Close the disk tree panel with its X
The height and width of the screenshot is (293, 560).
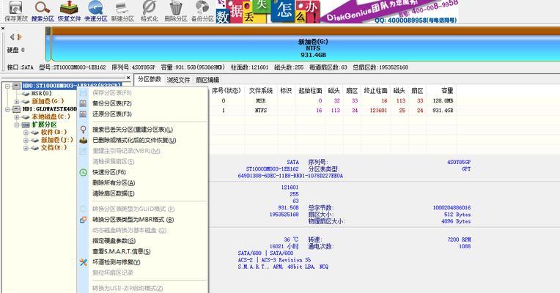[x=128, y=78]
